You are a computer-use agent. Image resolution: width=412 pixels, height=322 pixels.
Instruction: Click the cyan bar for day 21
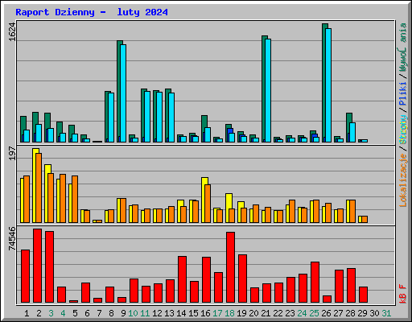(x=268, y=90)
